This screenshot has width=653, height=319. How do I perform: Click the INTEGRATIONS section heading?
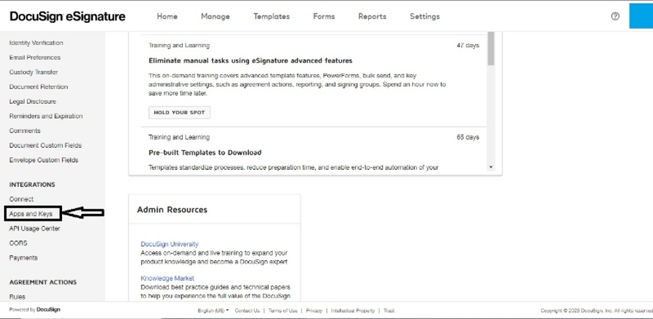(32, 185)
